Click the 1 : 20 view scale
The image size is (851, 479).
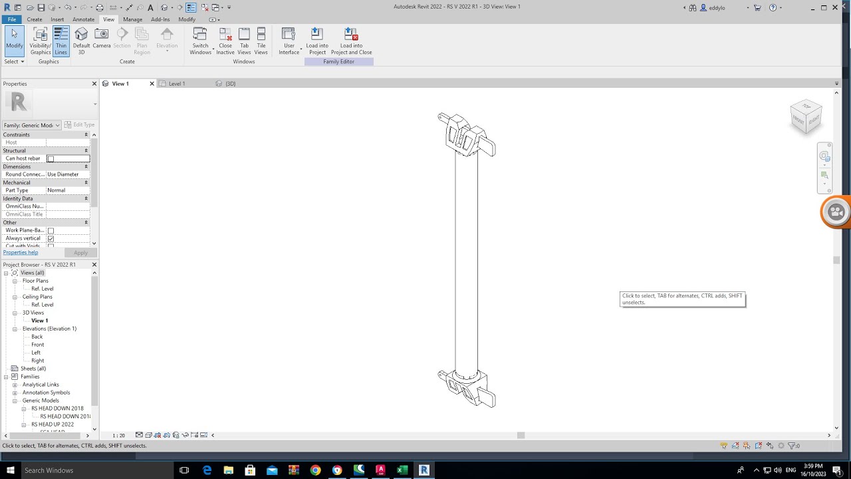(118, 435)
